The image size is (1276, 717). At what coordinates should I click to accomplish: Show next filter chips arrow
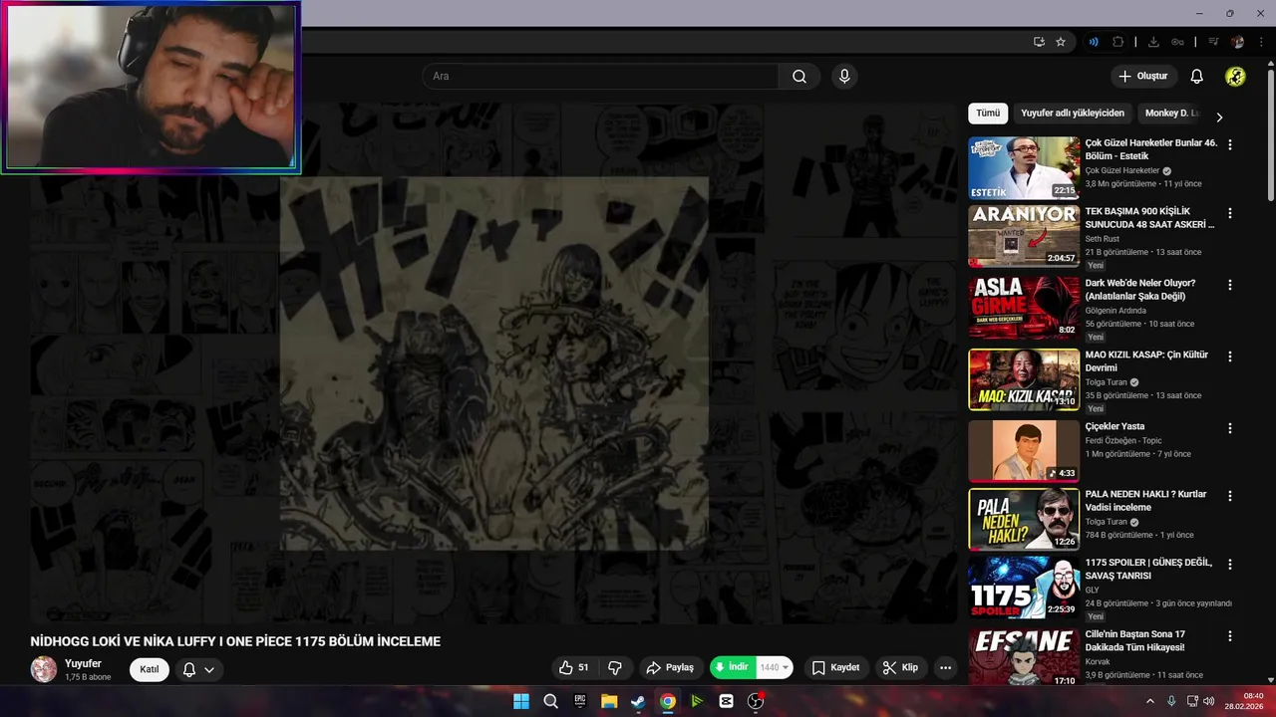coord(1218,118)
